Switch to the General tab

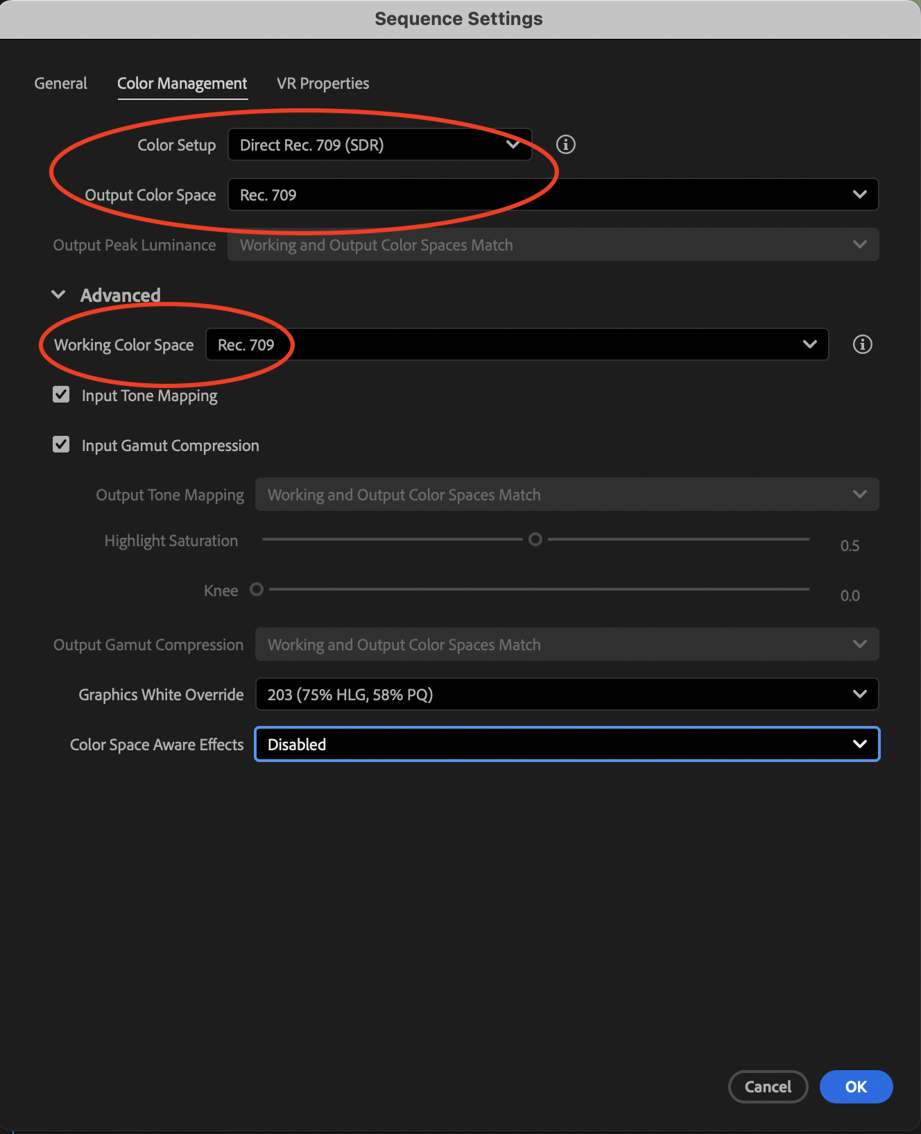click(x=60, y=83)
